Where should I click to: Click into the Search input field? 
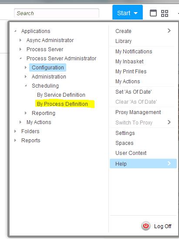(57, 13)
